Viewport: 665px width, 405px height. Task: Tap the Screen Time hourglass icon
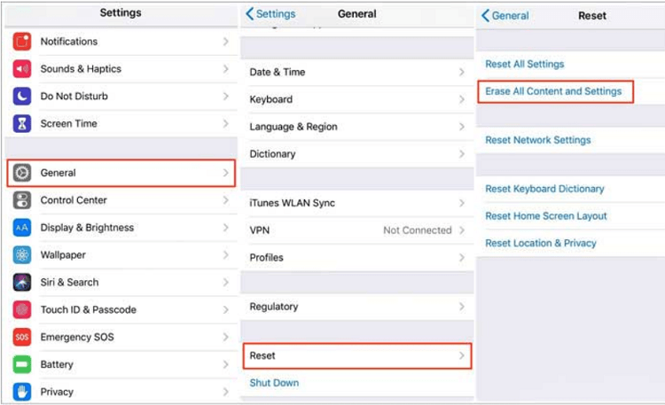pos(22,124)
